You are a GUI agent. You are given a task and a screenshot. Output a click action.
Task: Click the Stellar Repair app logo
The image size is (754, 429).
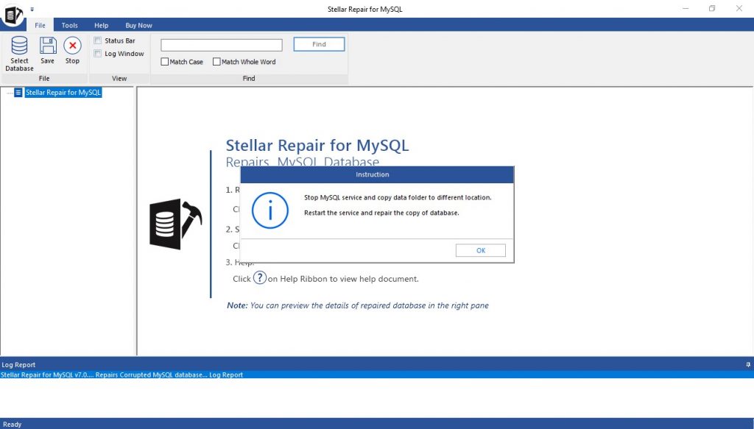pyautogui.click(x=13, y=15)
